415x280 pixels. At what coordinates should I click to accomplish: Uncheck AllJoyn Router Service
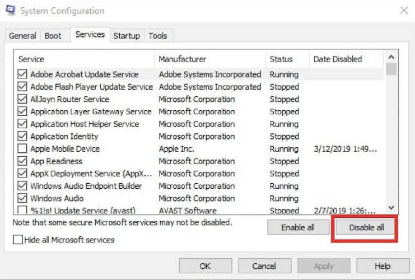pyautogui.click(x=22, y=99)
